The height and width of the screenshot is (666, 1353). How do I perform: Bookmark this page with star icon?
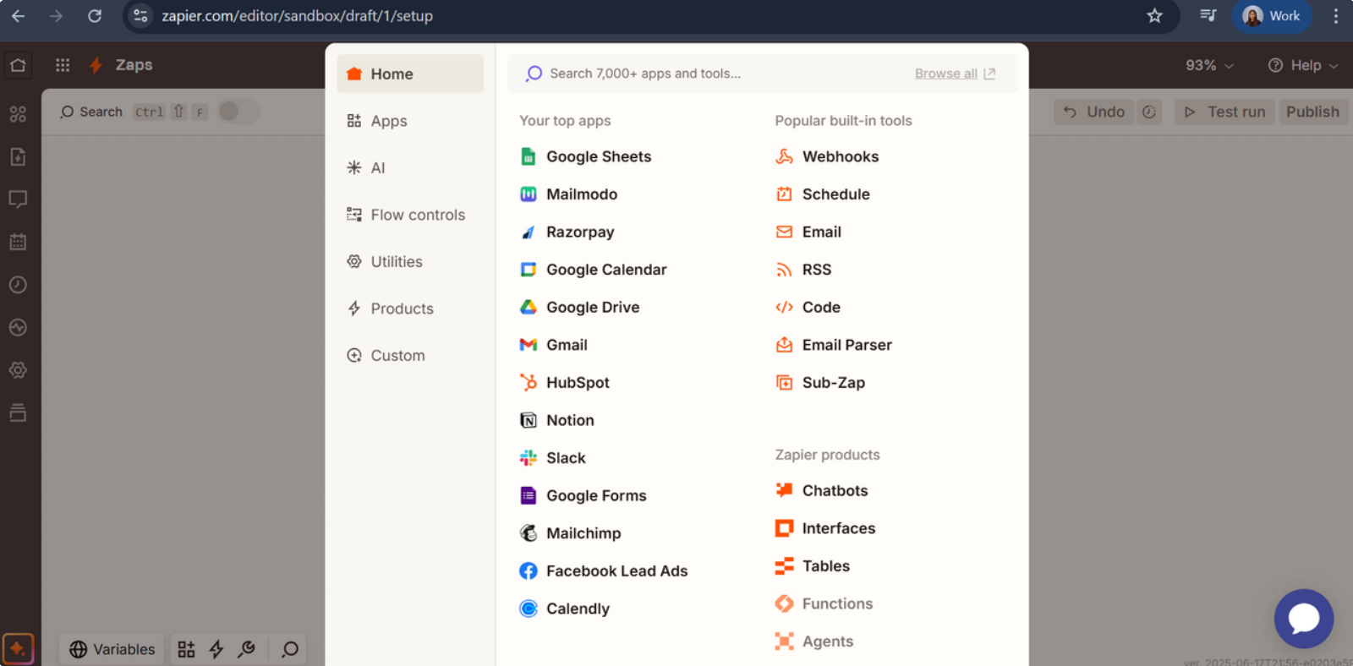1154,16
